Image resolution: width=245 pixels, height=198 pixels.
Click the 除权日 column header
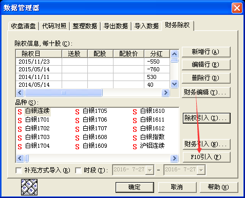(x=39, y=54)
